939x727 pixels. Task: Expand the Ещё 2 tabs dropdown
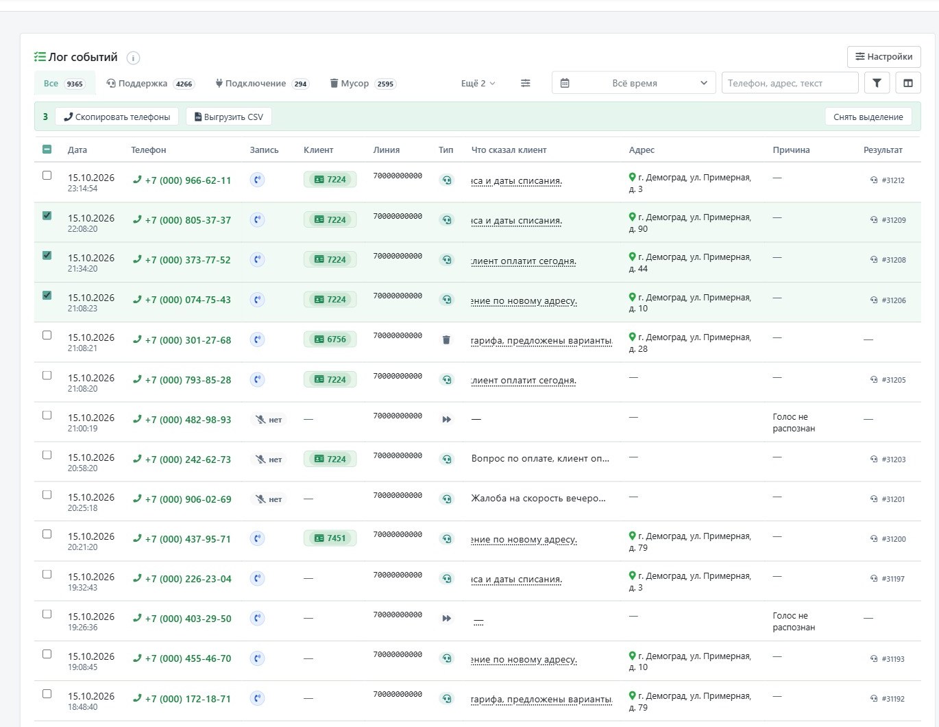click(x=478, y=83)
